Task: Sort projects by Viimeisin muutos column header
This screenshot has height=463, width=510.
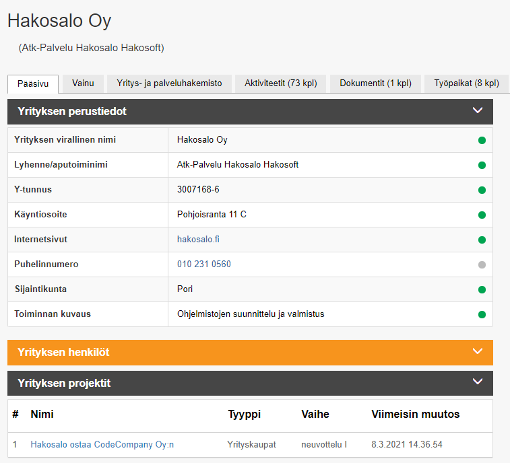Action: coord(416,415)
